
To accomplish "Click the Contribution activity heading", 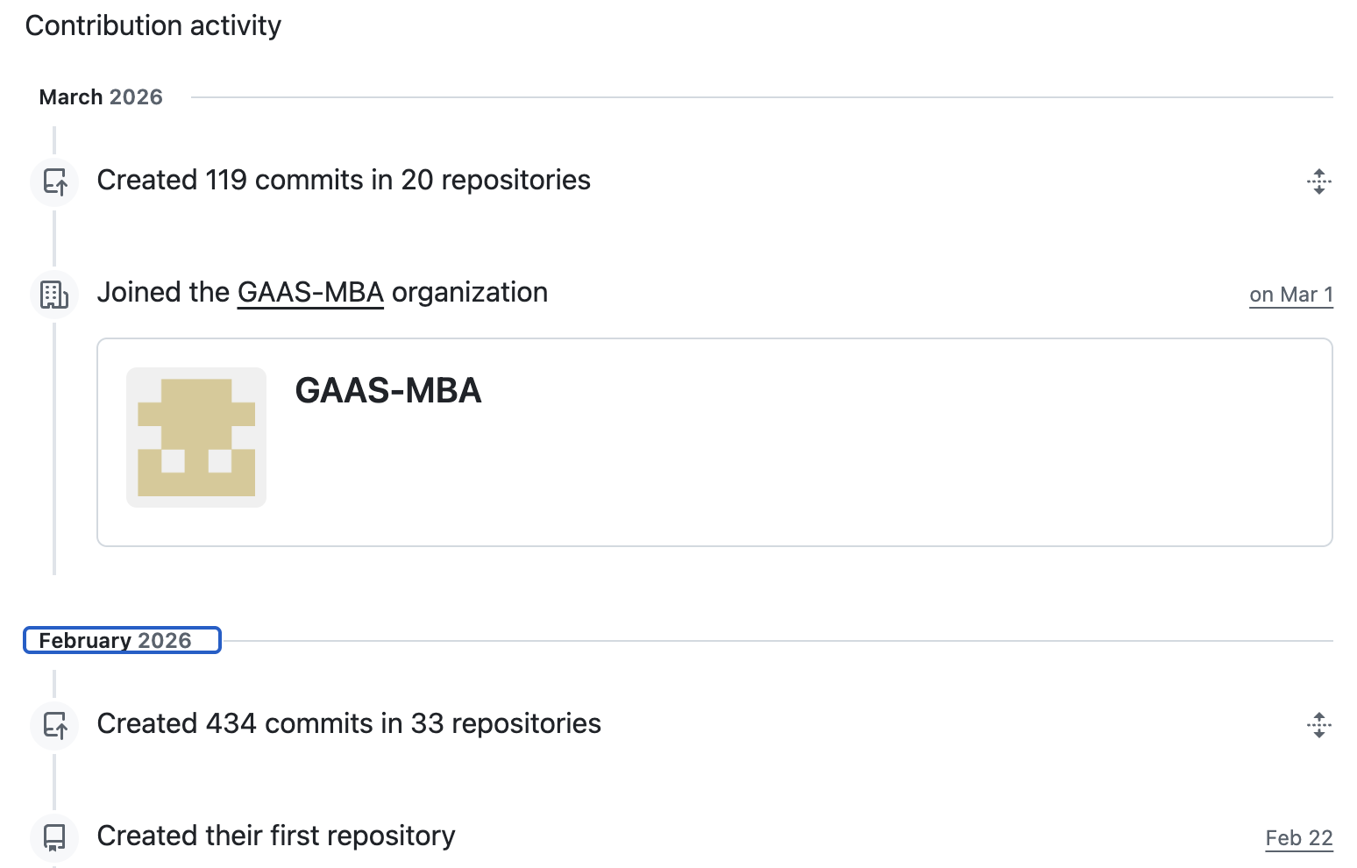I will pyautogui.click(x=153, y=26).
